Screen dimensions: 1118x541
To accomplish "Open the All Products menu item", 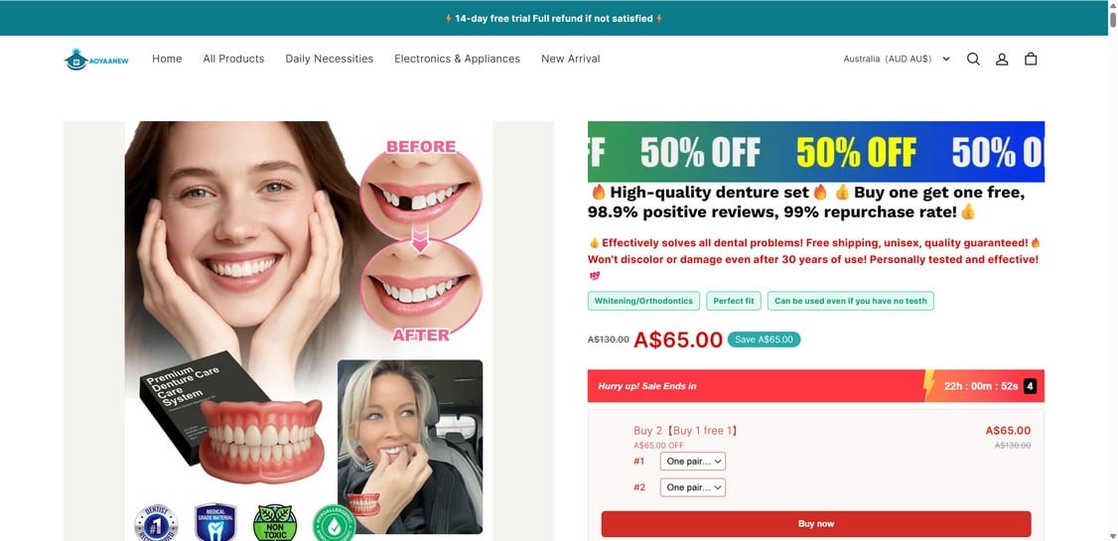I will tap(233, 60).
